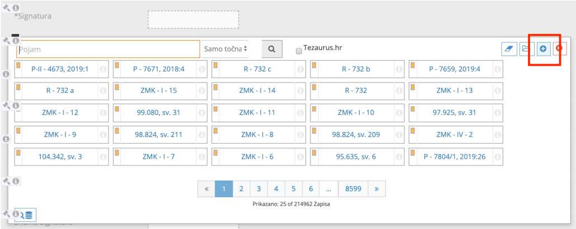The image size is (576, 229).
Task: Click the magnifier search button
Action: click(272, 49)
